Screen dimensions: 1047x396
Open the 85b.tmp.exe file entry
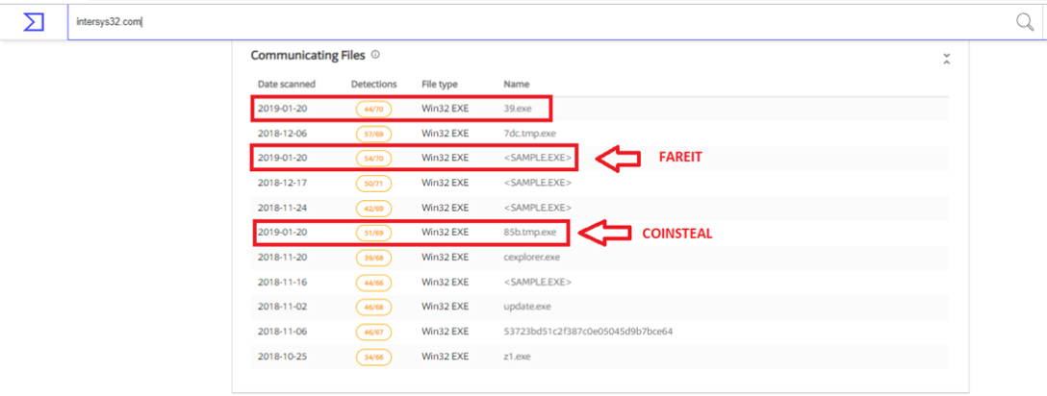pos(530,233)
